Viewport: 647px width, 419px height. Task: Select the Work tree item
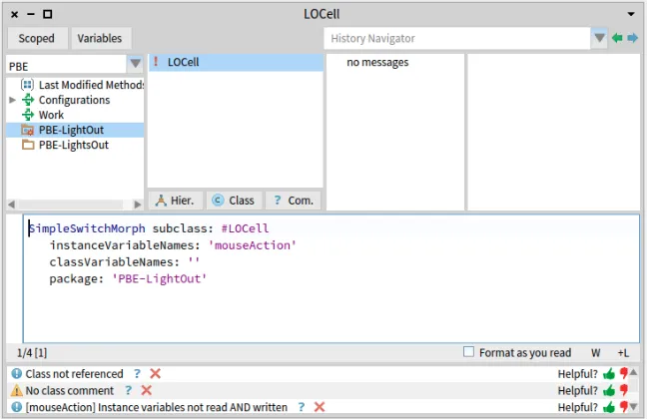(x=51, y=115)
